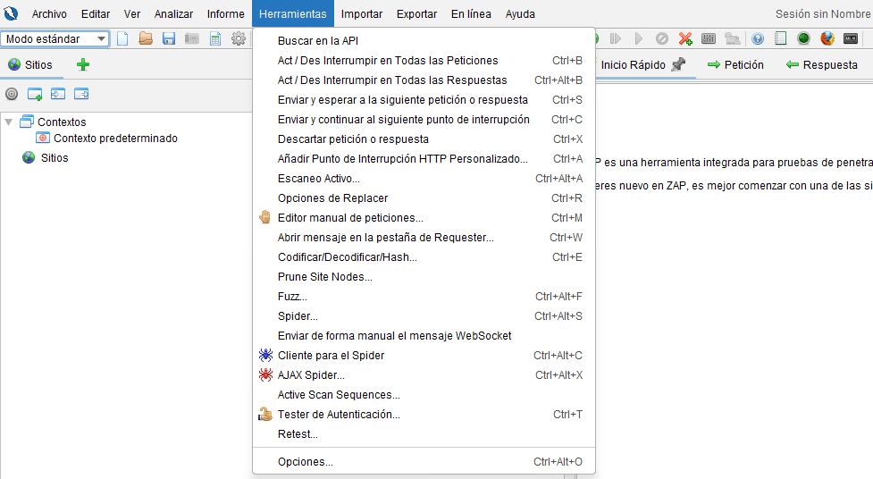The height and width of the screenshot is (479, 873).
Task: Open the Informe menu
Action: click(225, 14)
